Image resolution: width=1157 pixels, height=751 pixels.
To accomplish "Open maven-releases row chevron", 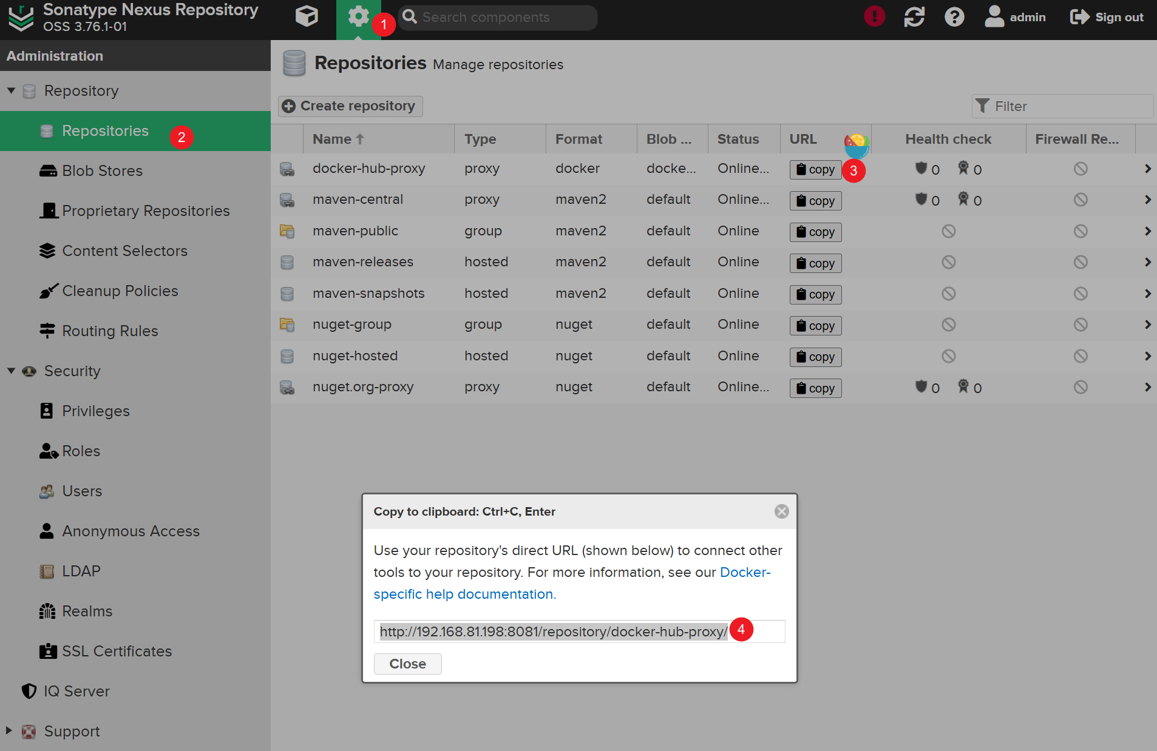I will pyautogui.click(x=1147, y=262).
